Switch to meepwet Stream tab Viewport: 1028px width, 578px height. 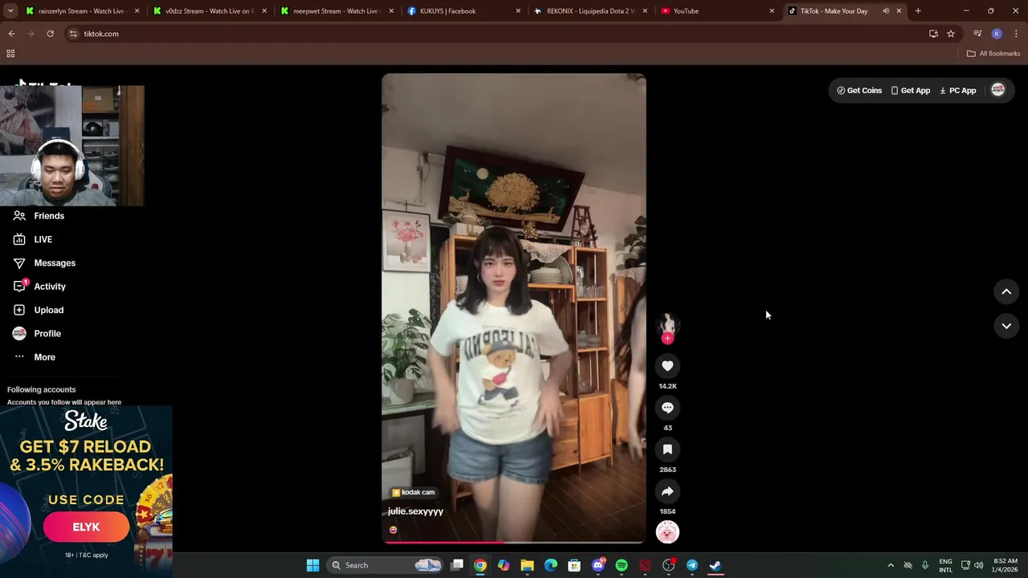coord(338,11)
